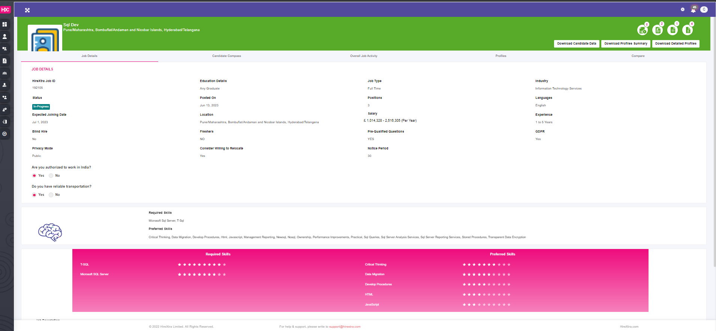Open the Overall Job Activity tab
The height and width of the screenshot is (331, 716).
(x=364, y=56)
